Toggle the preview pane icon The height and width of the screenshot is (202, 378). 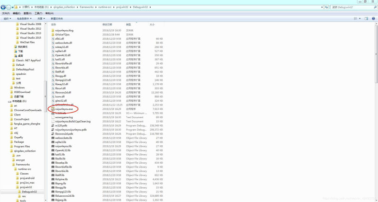366,18
